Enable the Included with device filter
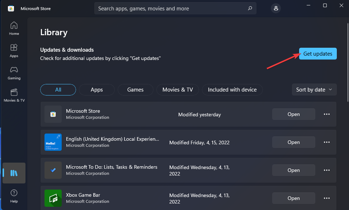Screen dimensions: 349x210 point(232,89)
